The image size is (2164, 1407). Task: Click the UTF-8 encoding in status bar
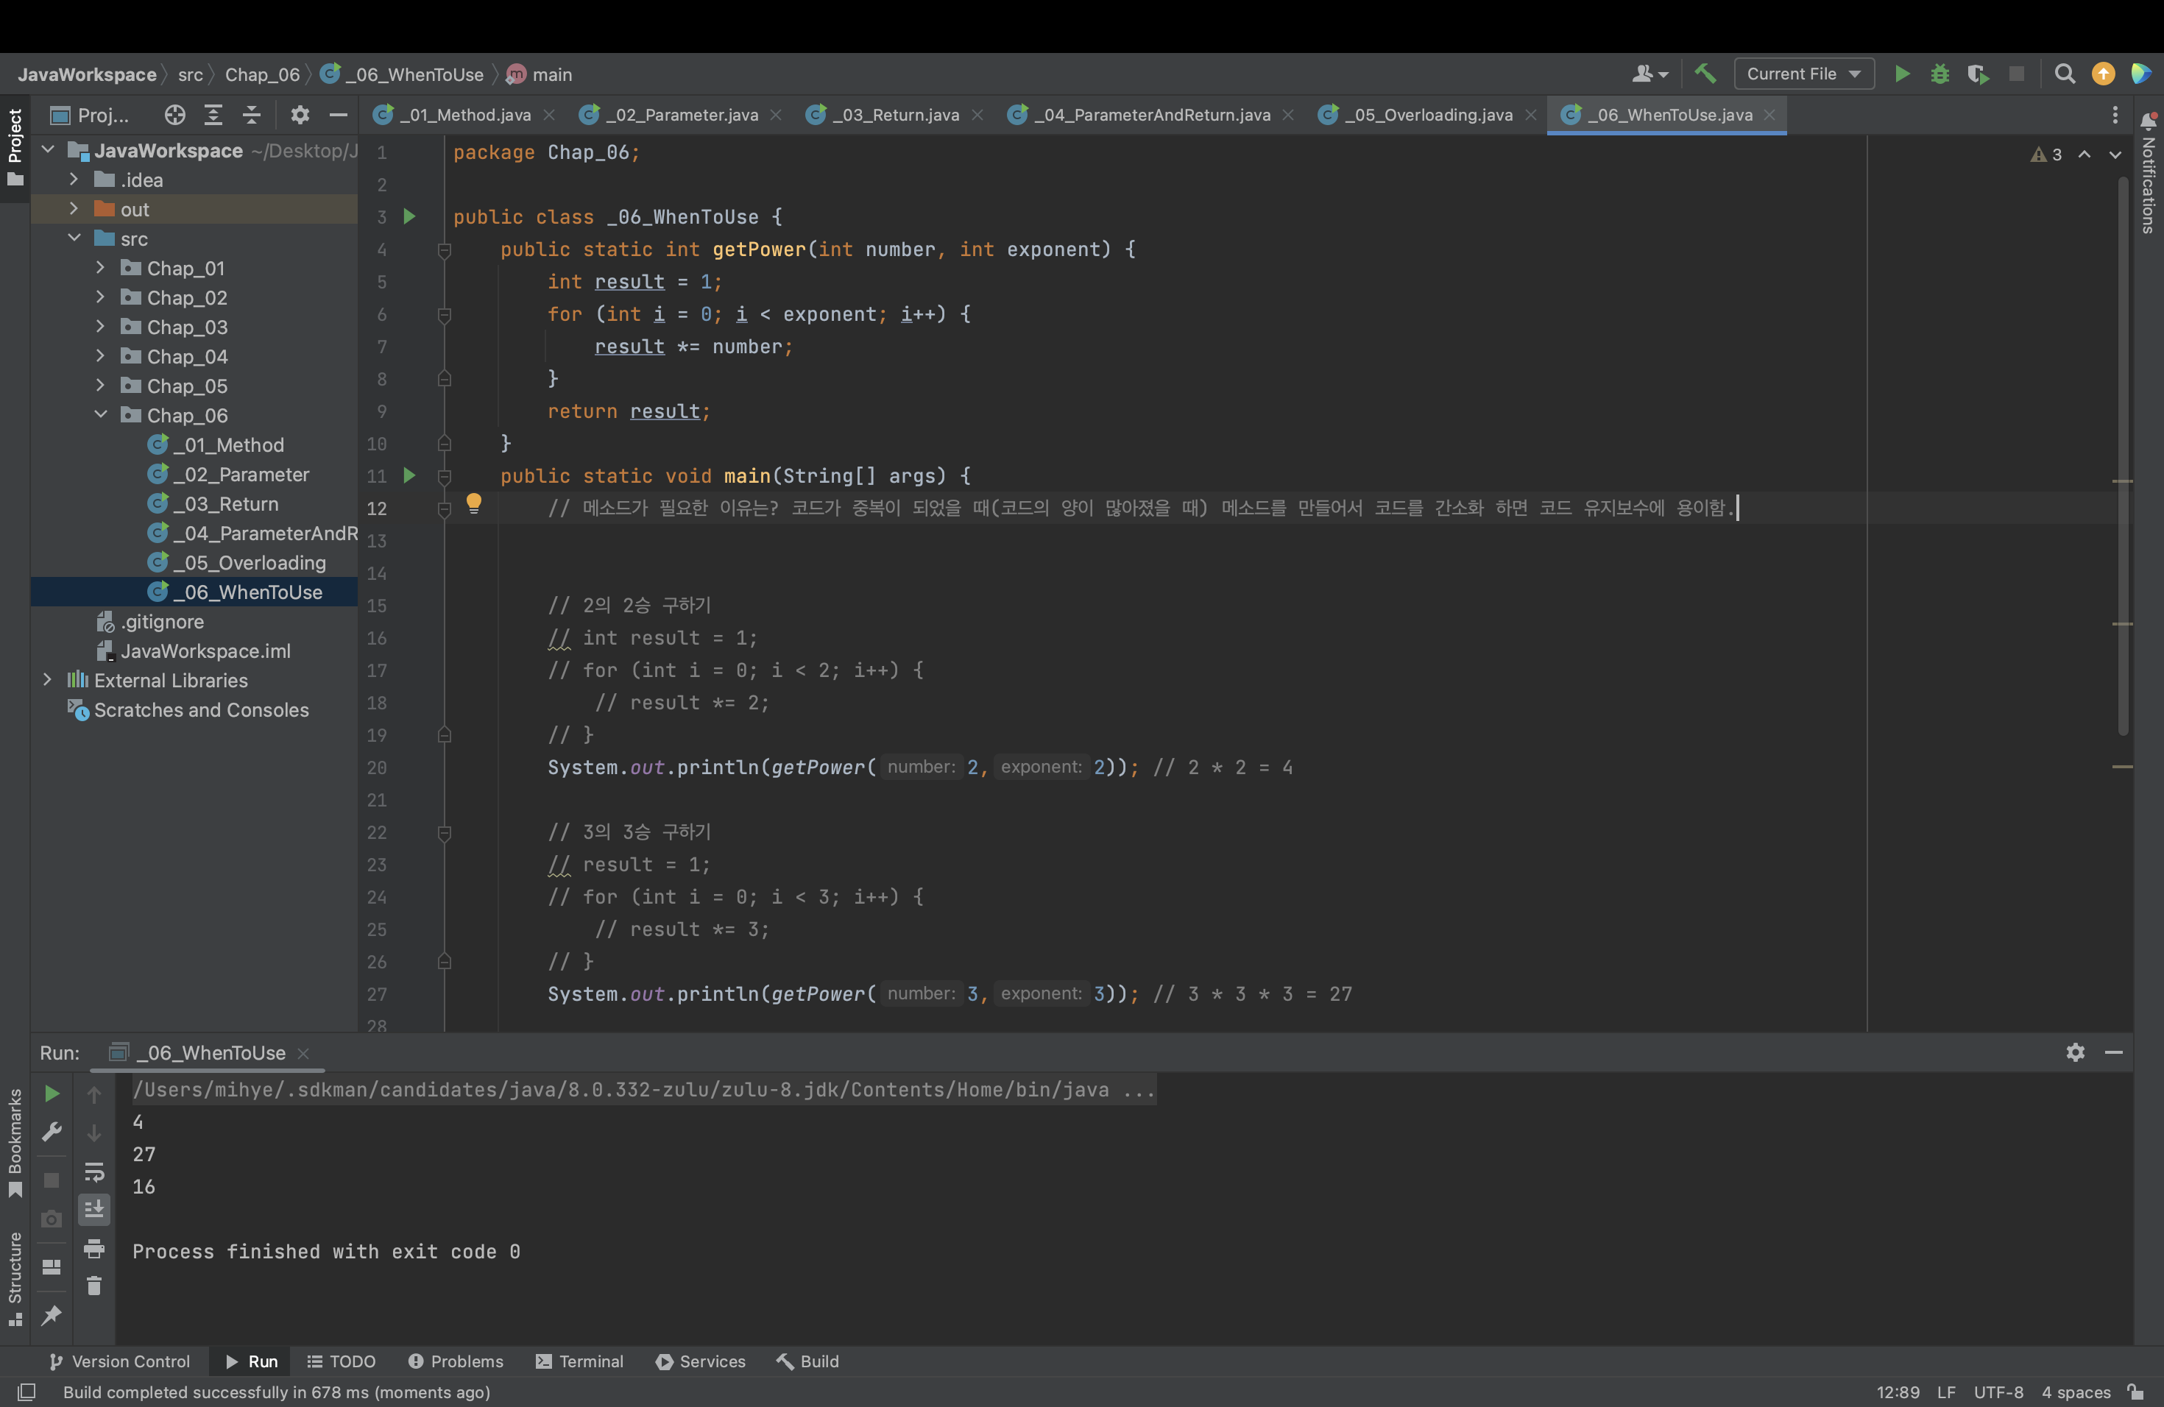click(1998, 1392)
